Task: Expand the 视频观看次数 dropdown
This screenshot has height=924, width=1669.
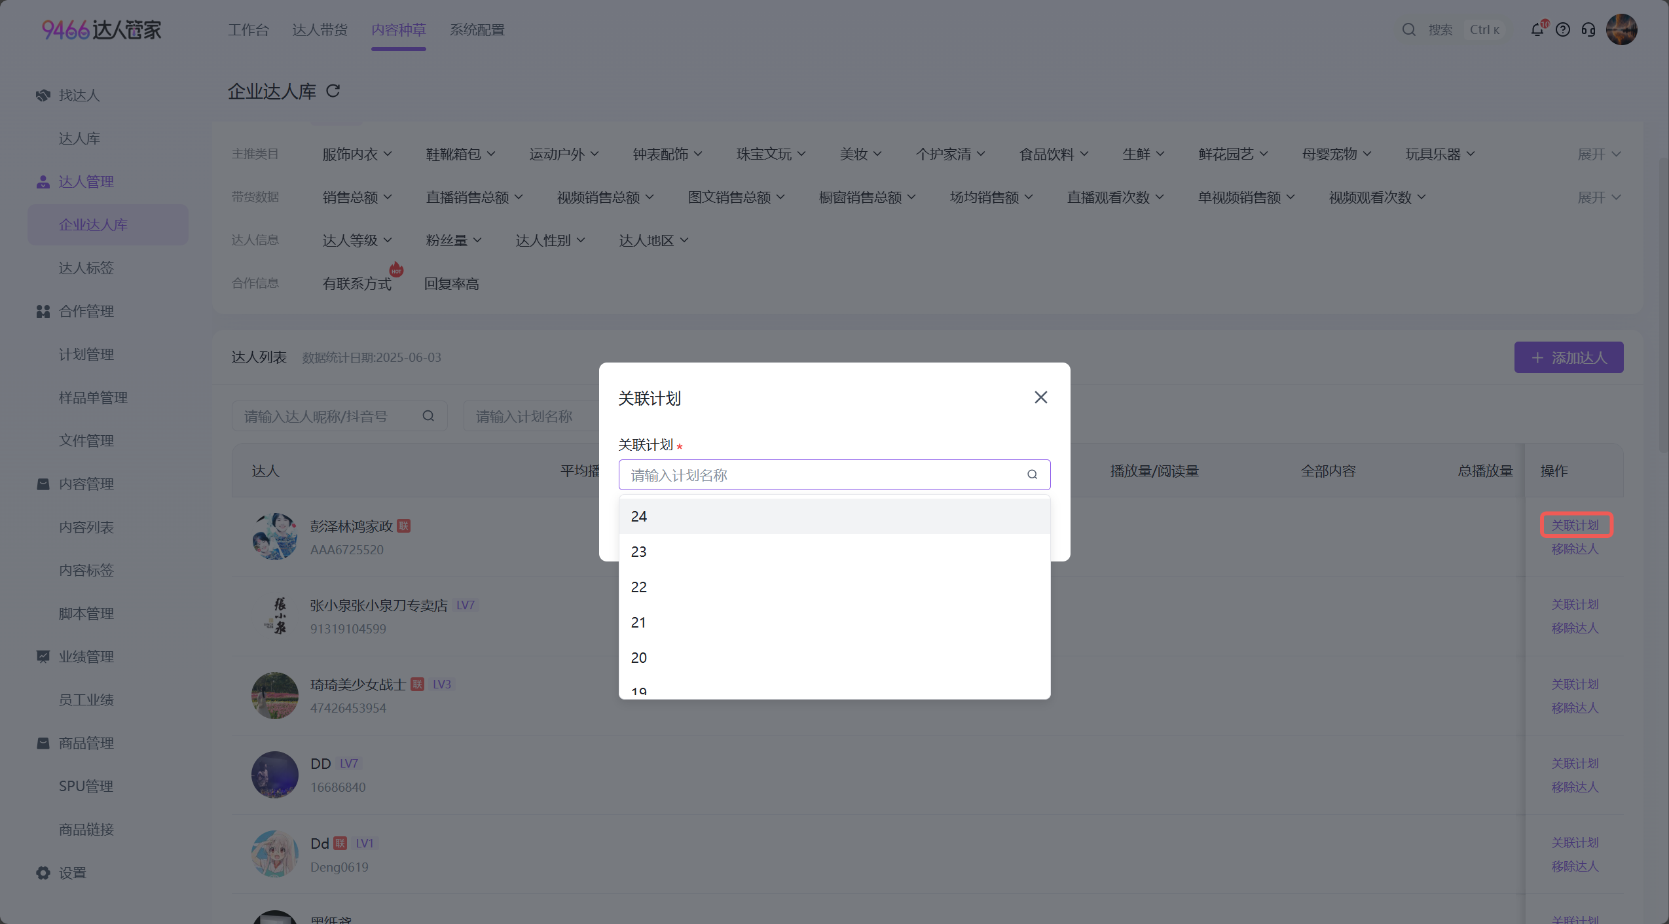Action: point(1377,198)
